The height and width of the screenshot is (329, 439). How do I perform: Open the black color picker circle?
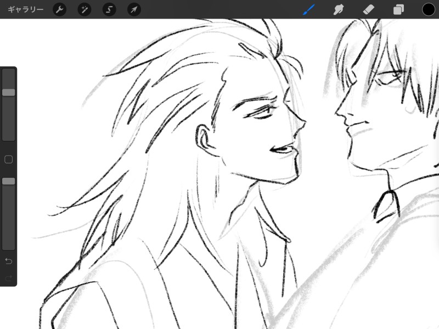pyautogui.click(x=429, y=10)
